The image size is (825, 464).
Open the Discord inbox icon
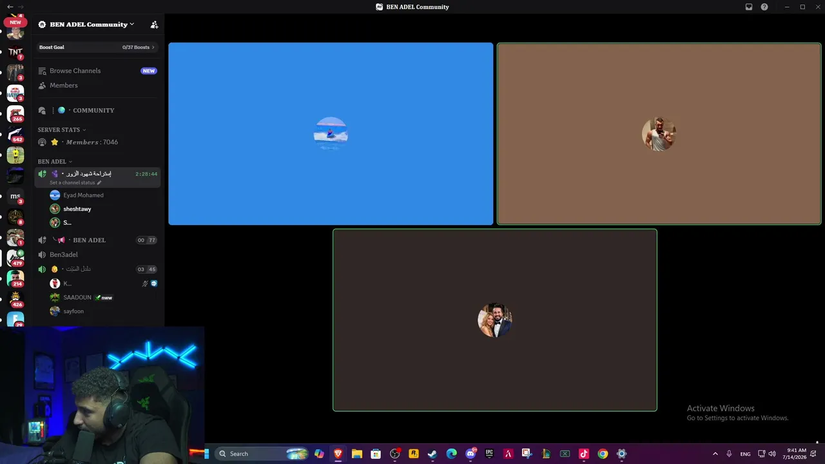(x=749, y=7)
